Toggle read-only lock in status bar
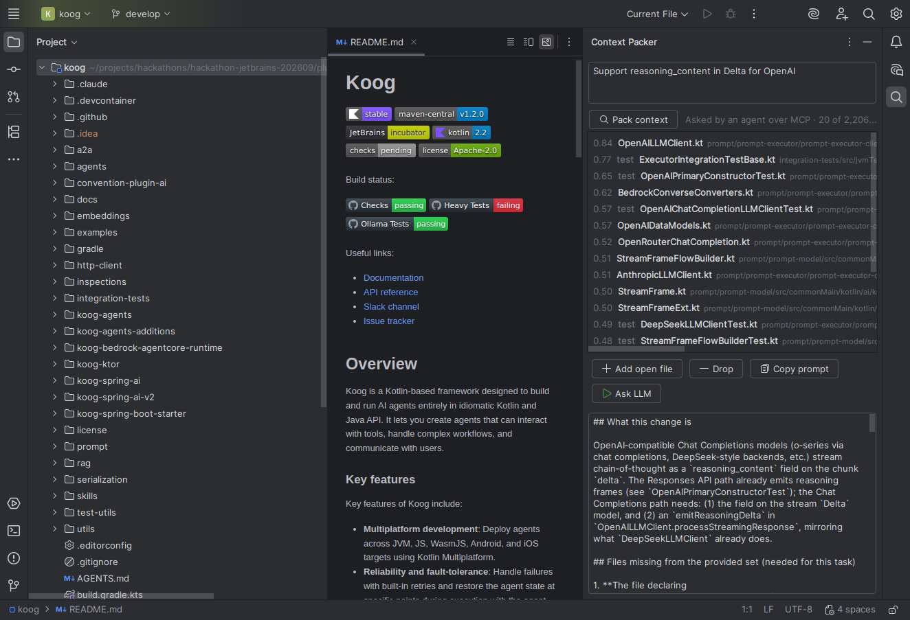This screenshot has height=620, width=910. [893, 610]
